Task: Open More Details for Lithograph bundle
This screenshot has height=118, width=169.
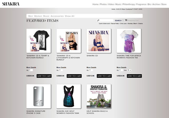Action: [x=61, y=68]
